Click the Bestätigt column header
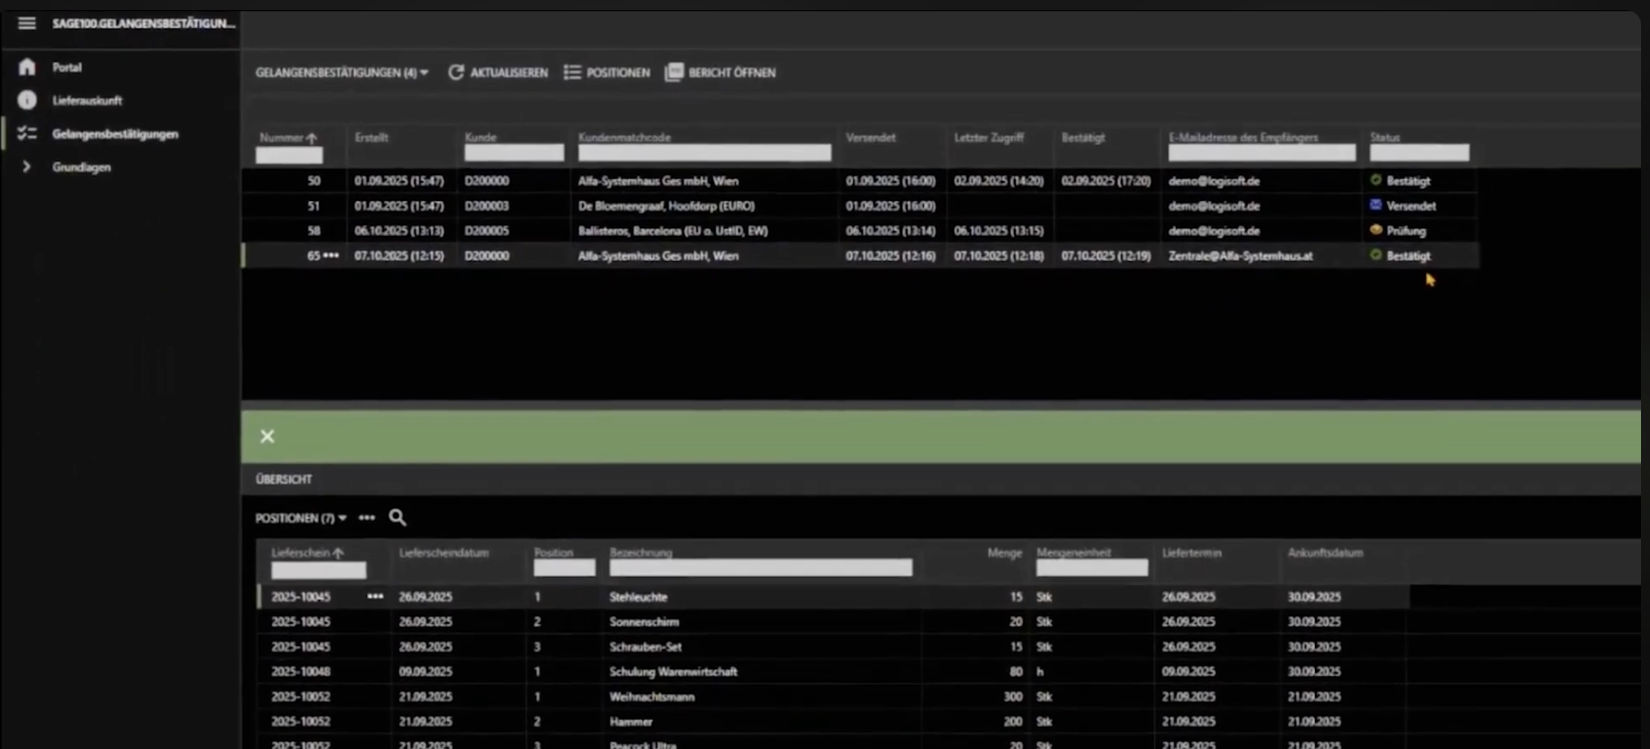 [x=1083, y=137]
